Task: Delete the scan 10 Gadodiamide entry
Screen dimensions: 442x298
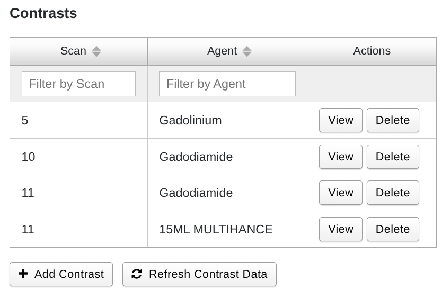Action: tap(392, 157)
